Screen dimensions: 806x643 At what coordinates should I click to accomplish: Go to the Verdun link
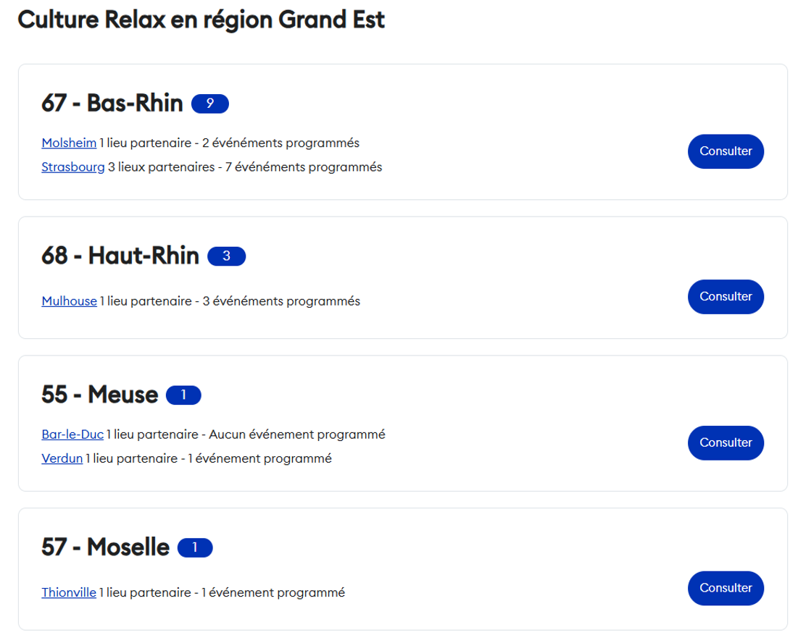[x=62, y=459]
